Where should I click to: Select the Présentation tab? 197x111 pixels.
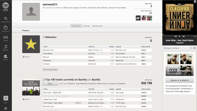click(x=76, y=26)
